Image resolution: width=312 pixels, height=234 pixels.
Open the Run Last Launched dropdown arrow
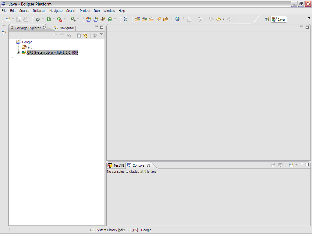(78, 19)
